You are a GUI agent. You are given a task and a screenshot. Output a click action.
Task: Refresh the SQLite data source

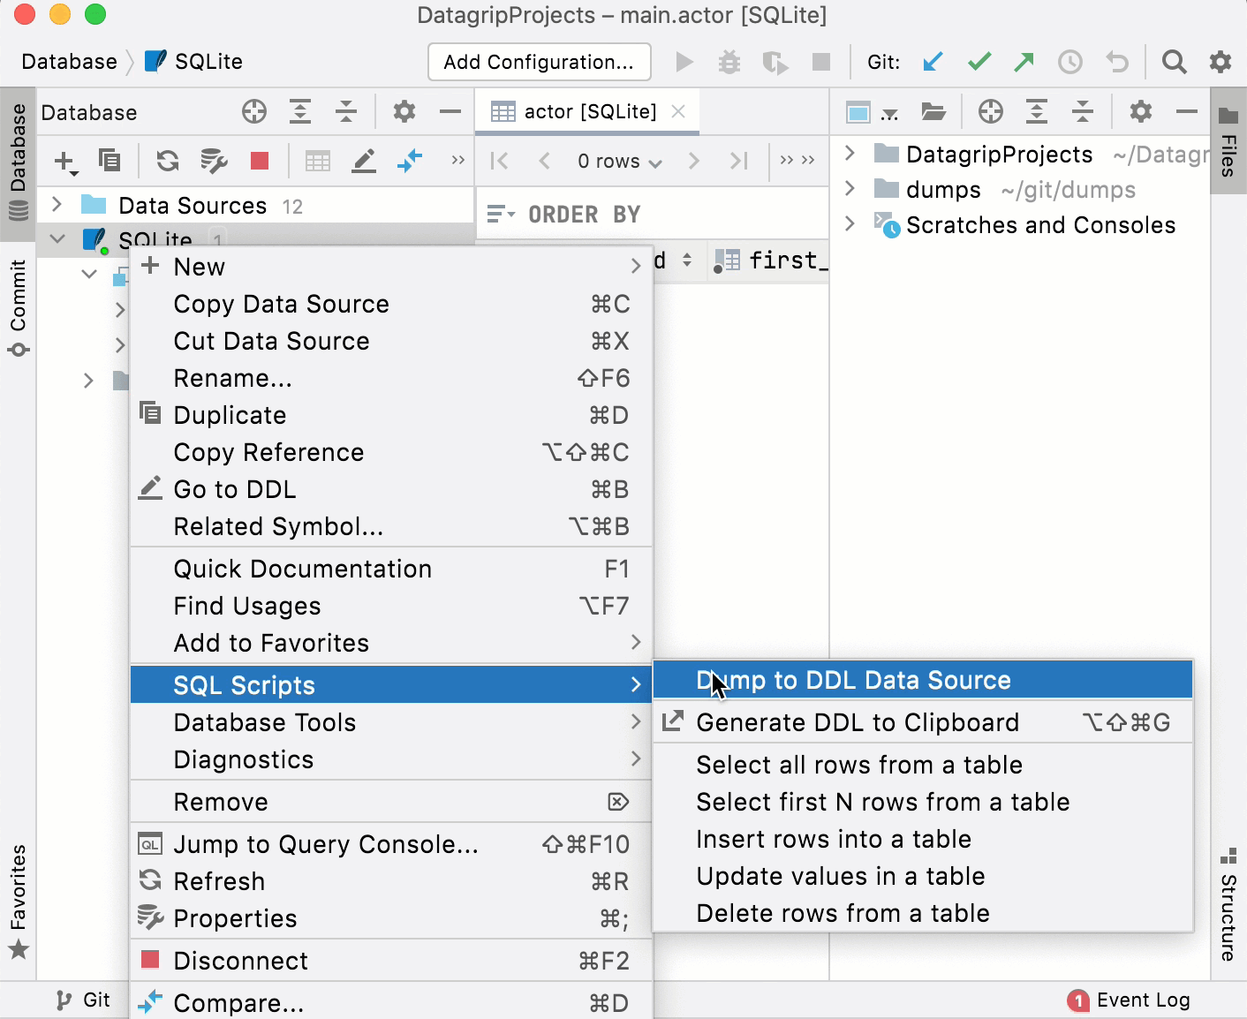point(167,161)
